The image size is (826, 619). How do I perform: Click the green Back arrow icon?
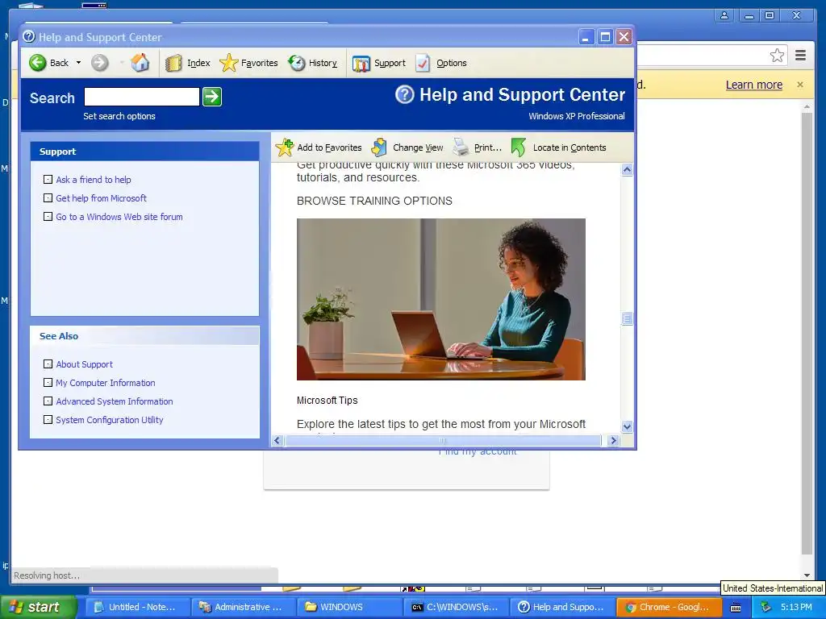pyautogui.click(x=37, y=63)
